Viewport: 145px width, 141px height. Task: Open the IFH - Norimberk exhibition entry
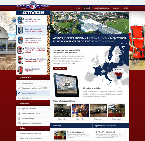(105, 132)
